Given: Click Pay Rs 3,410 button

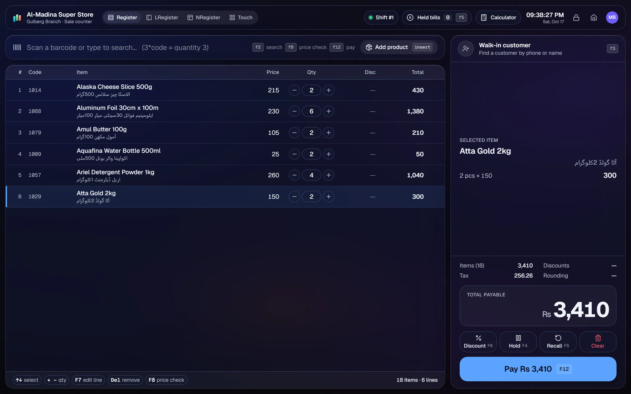Looking at the screenshot, I should coord(538,369).
